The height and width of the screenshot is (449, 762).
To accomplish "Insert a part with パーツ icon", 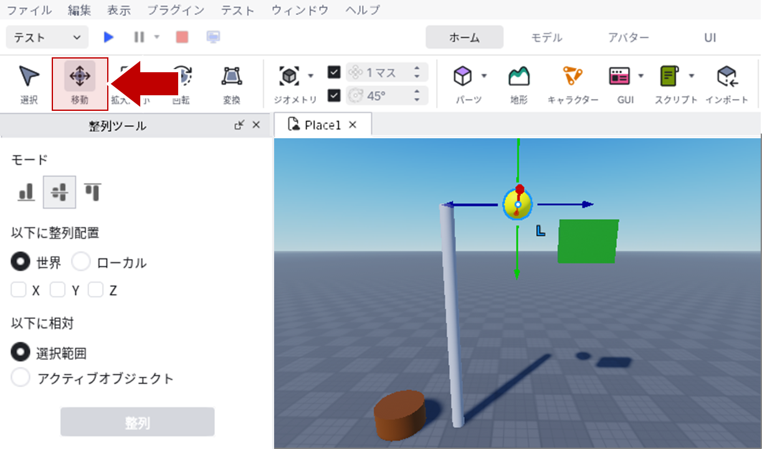I will coord(462,76).
